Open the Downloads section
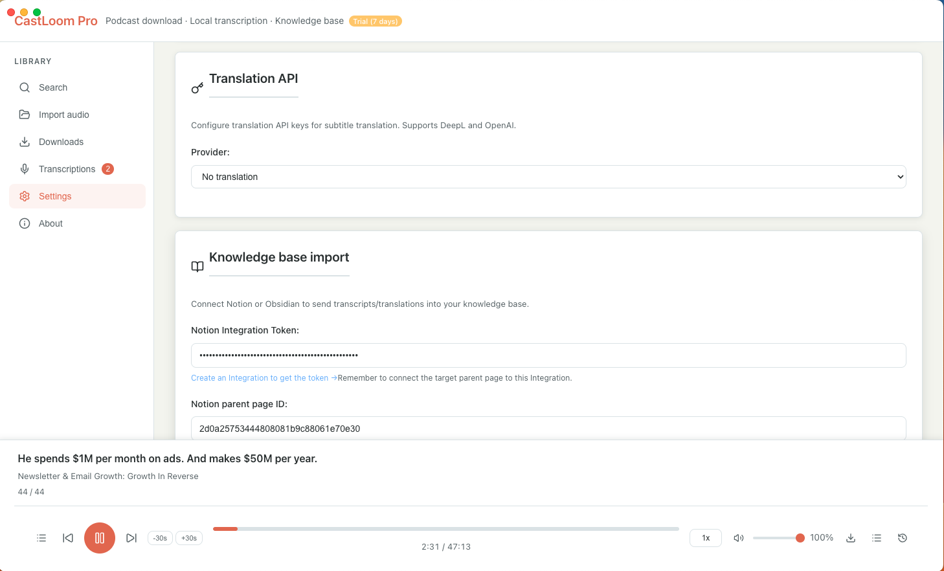The height and width of the screenshot is (571, 944). coord(61,142)
